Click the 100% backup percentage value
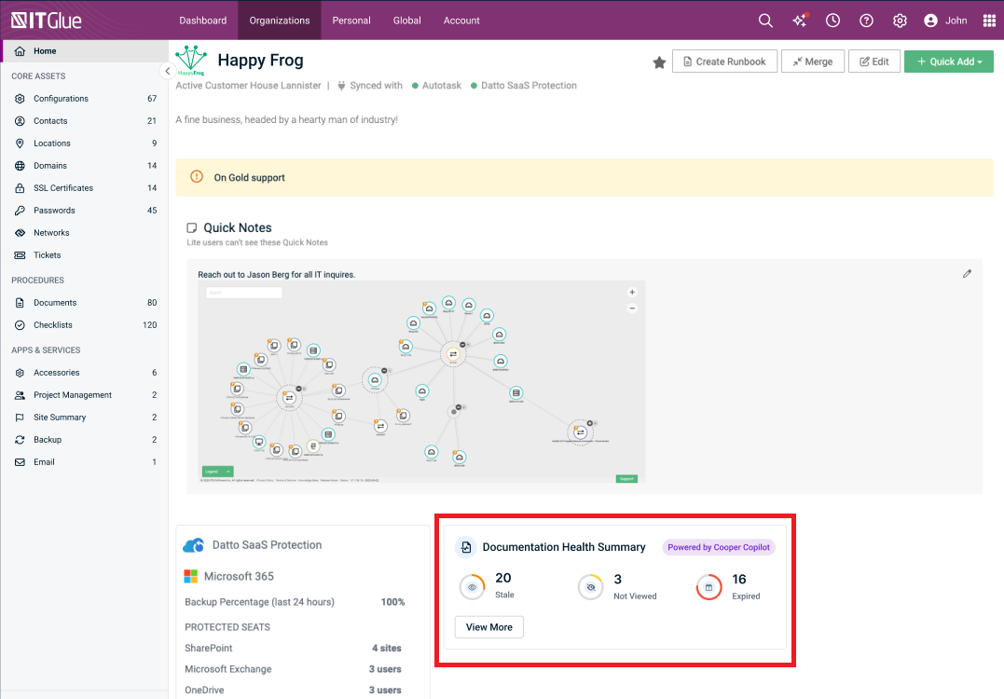The height and width of the screenshot is (699, 1004). [392, 602]
